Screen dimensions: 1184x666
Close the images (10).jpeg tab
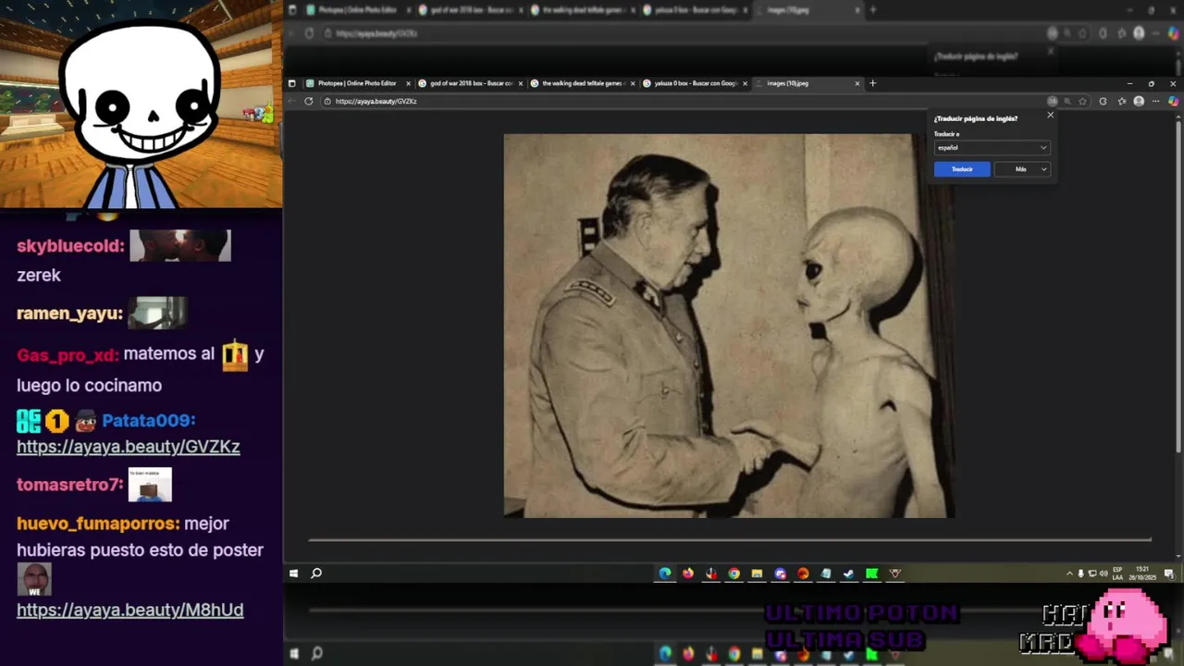click(857, 83)
